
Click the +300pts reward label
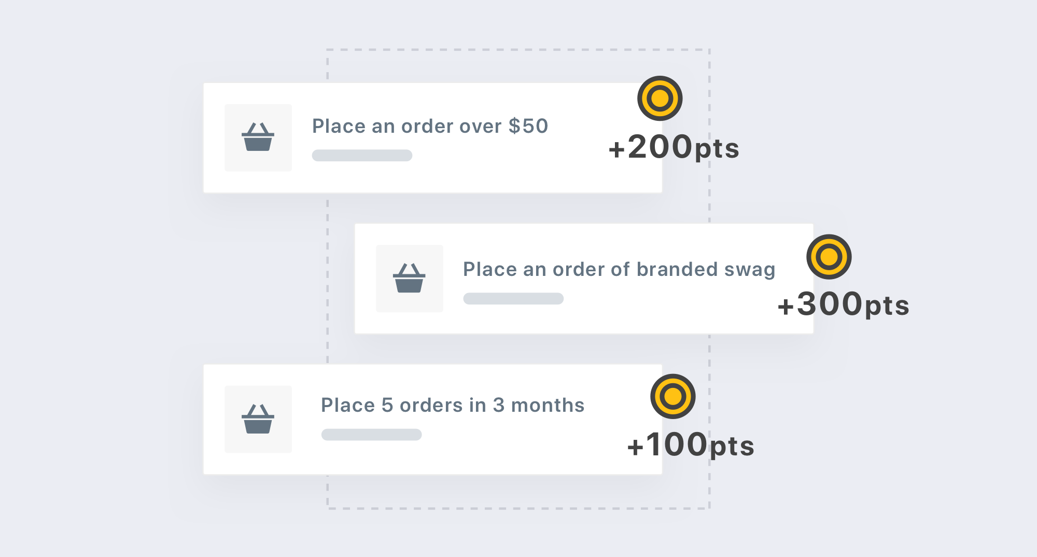coord(843,304)
